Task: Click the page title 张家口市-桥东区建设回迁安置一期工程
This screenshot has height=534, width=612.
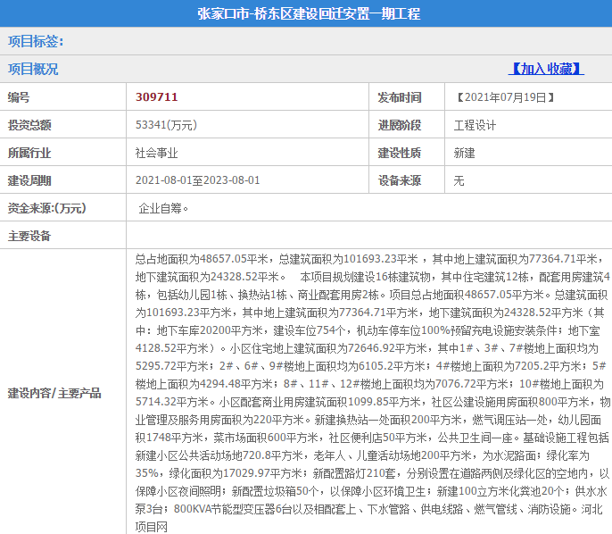Action: tap(309, 14)
